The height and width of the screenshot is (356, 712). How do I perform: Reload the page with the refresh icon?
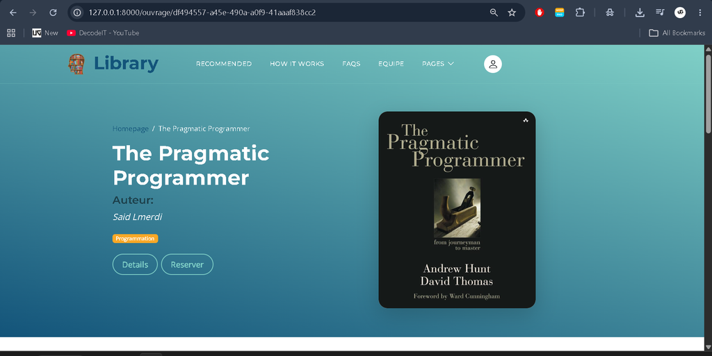53,12
